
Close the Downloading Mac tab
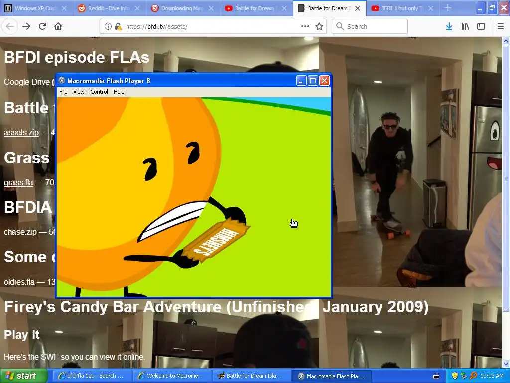point(211,8)
